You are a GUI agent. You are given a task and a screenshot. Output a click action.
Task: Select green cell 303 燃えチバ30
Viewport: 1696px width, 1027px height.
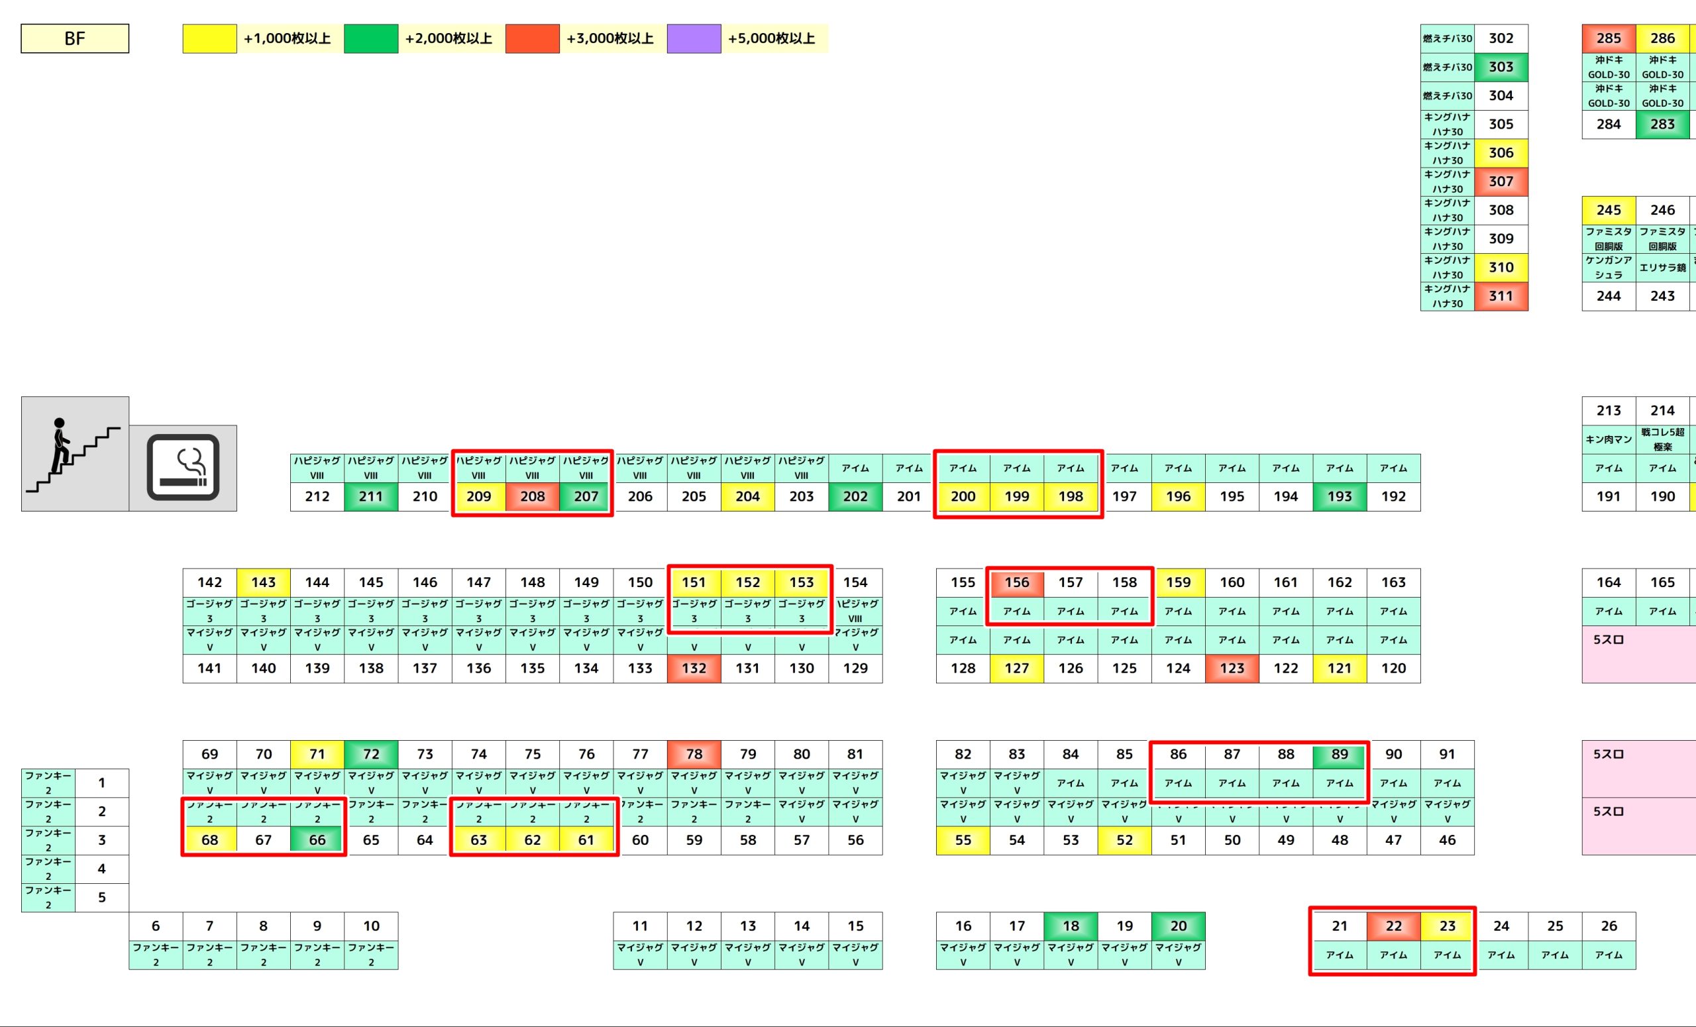[x=1501, y=67]
